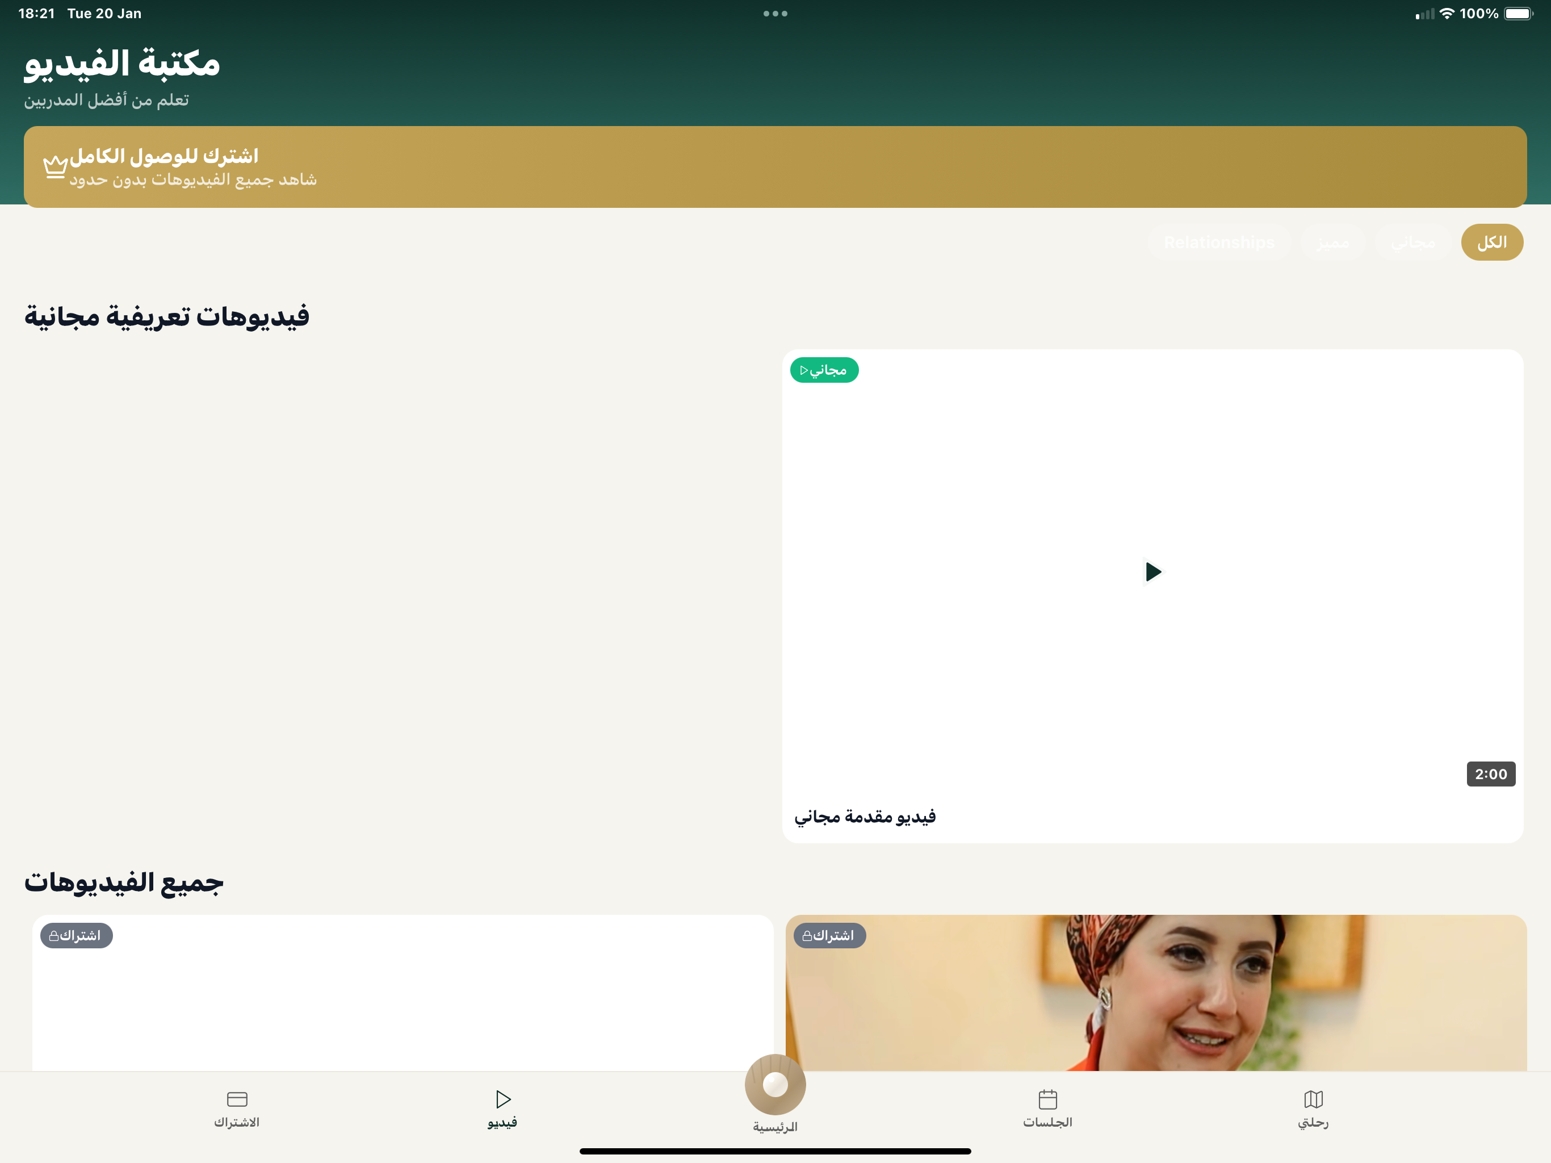Open فيديو مقدمة مجاني title
Image resolution: width=1551 pixels, height=1163 pixels.
tap(865, 817)
